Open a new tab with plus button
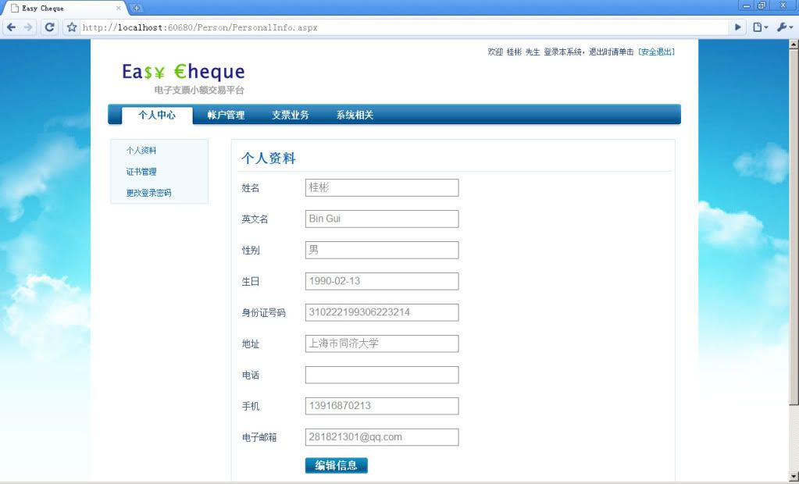The image size is (799, 484). tap(136, 8)
